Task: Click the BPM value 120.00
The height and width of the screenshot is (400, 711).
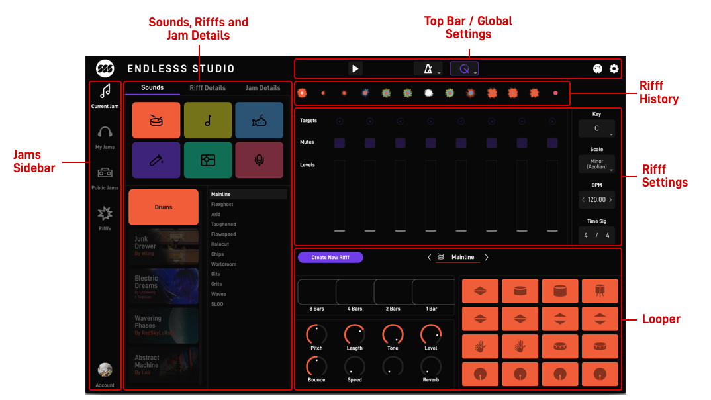Action: click(596, 199)
